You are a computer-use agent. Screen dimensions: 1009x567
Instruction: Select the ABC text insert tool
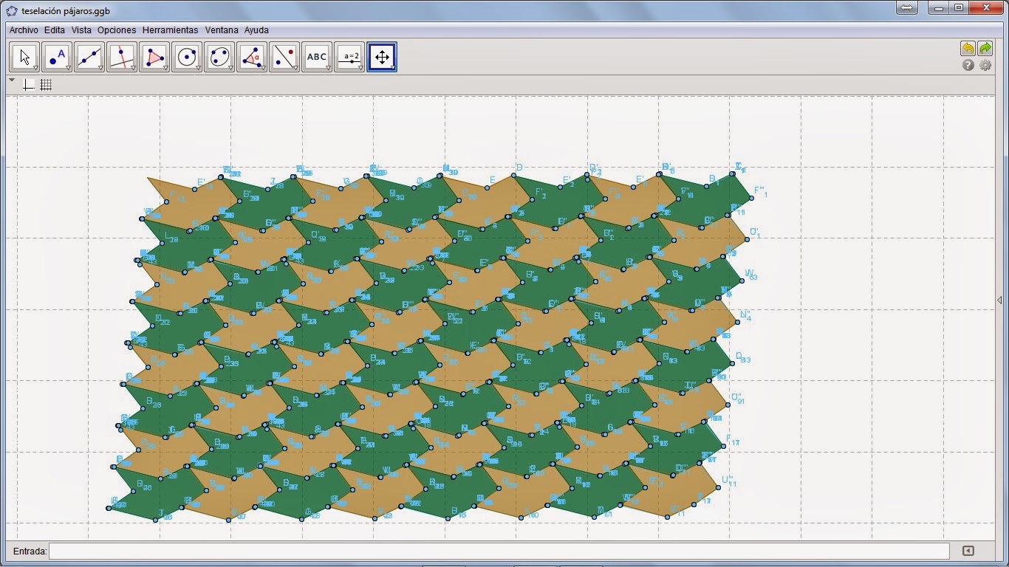[317, 57]
